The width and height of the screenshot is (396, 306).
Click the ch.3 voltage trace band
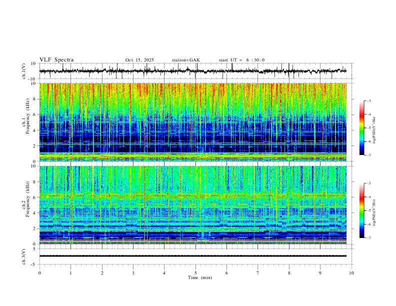click(192, 256)
